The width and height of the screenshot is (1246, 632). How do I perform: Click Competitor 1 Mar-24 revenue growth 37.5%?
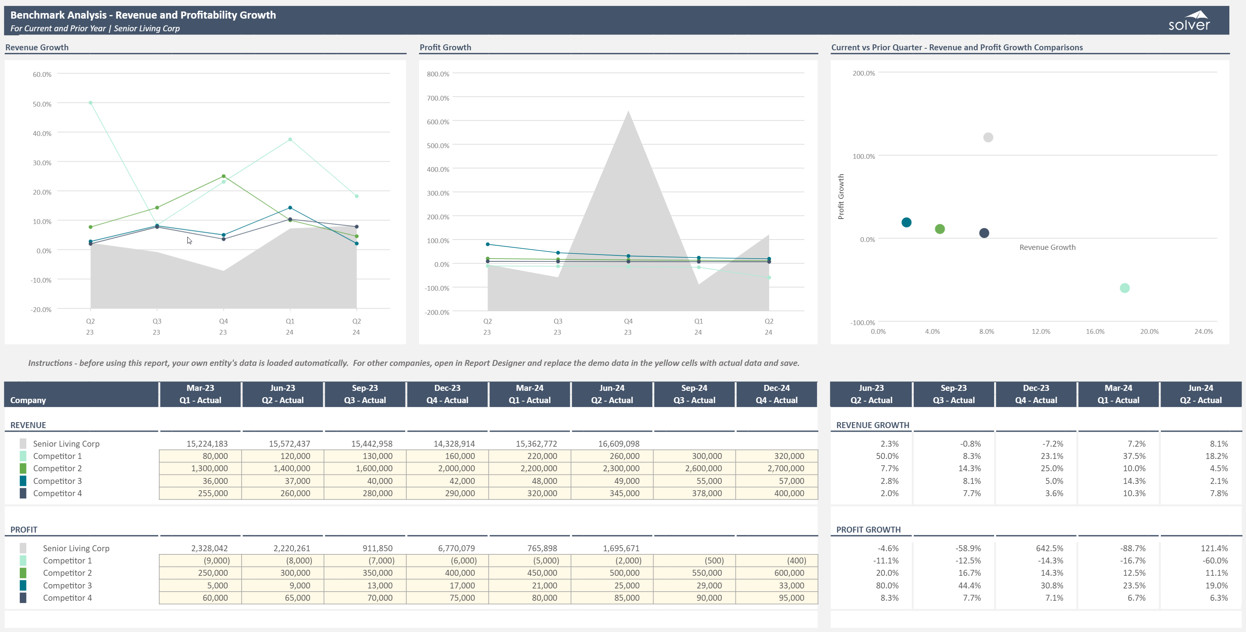click(1134, 456)
